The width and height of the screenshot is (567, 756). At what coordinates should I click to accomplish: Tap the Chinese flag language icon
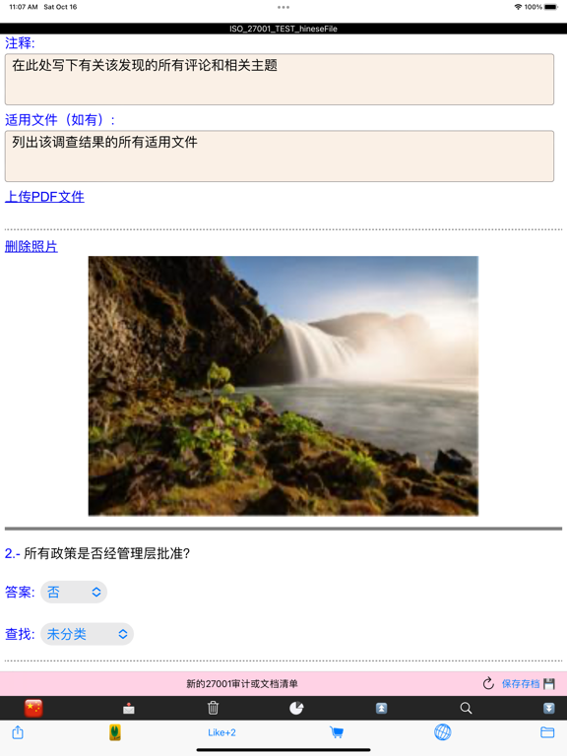(33, 708)
